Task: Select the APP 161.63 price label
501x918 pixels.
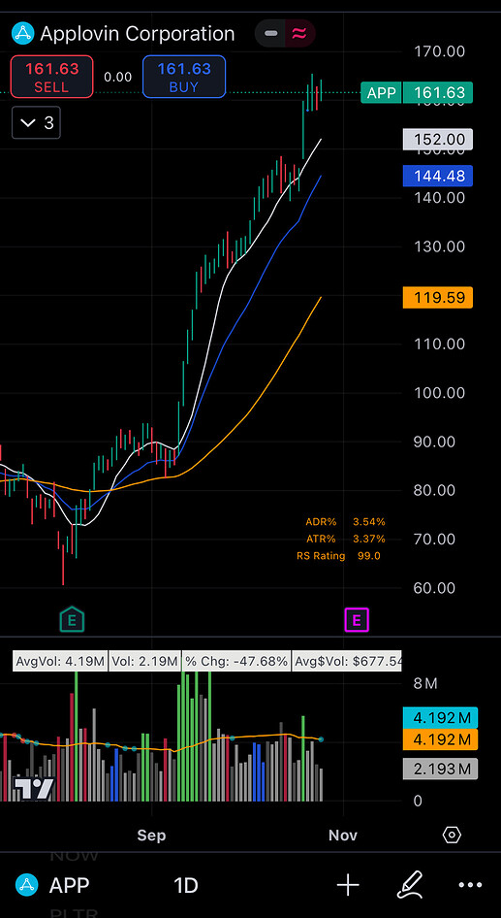Action: point(417,92)
